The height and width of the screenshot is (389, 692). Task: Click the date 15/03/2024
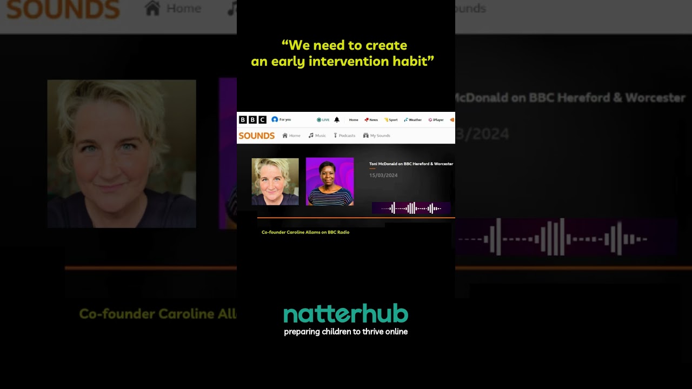click(383, 176)
